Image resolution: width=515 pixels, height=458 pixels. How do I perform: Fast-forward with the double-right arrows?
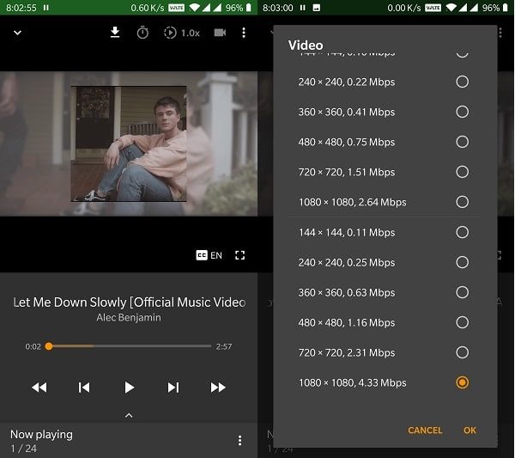pos(218,388)
